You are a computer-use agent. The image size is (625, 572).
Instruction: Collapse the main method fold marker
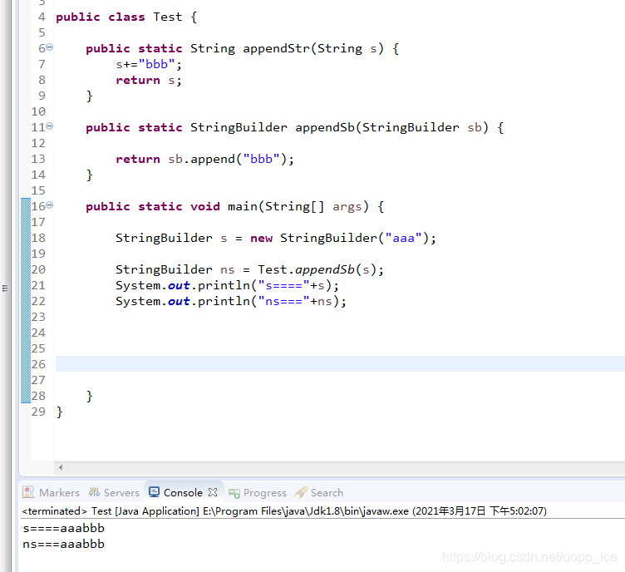click(x=49, y=205)
